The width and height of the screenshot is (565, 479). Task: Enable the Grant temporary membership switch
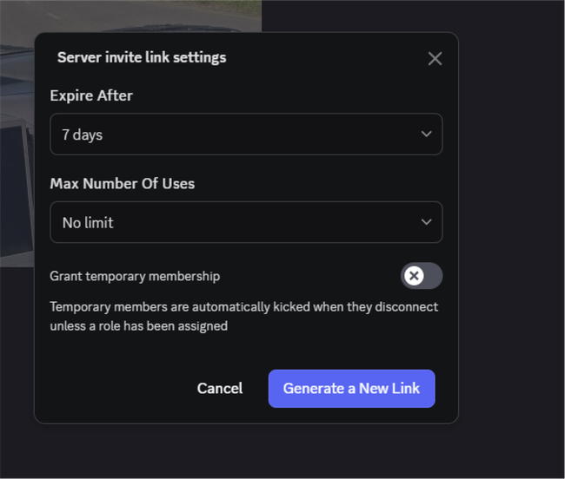tap(422, 276)
